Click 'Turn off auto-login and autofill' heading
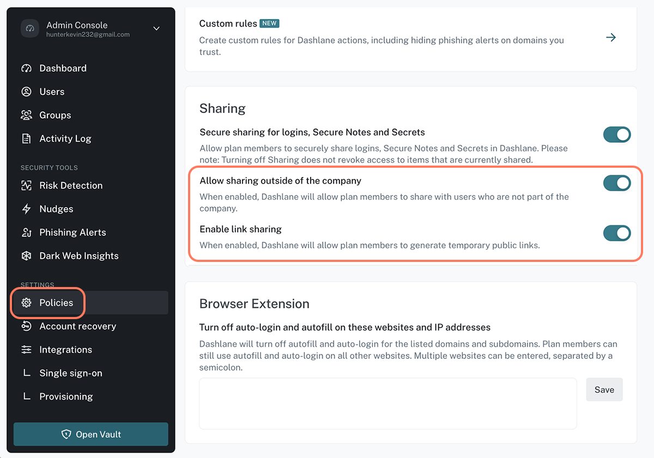This screenshot has height=458, width=654. [x=345, y=327]
